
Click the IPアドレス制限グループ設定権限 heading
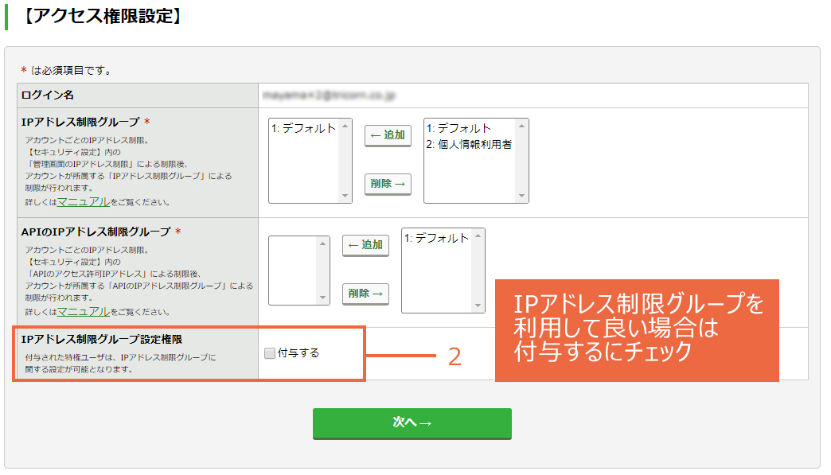coord(102,340)
